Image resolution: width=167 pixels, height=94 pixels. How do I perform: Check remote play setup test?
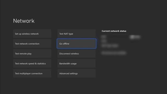[32, 54]
